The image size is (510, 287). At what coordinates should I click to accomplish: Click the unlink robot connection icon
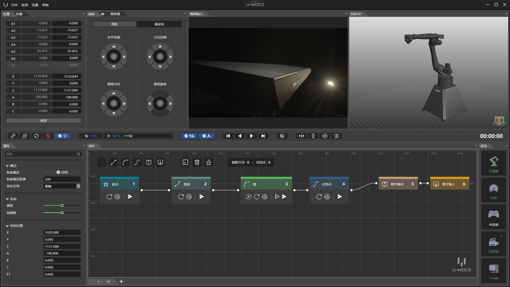point(24,136)
